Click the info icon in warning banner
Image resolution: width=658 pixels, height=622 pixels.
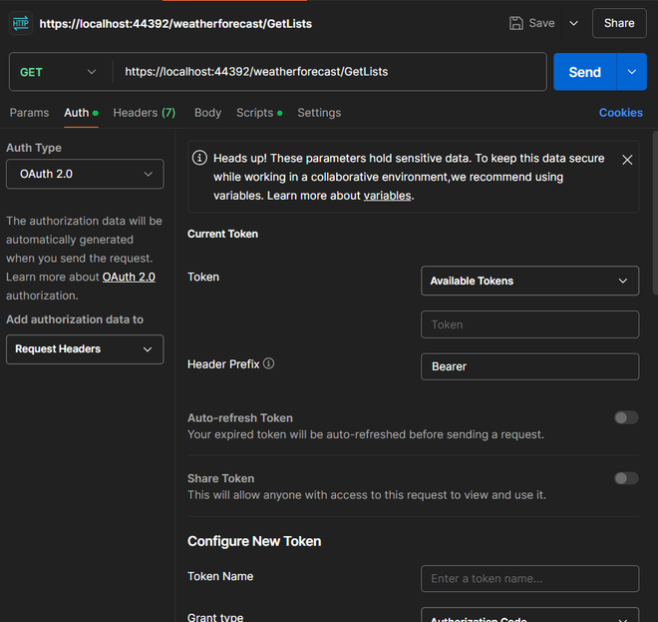[200, 159]
